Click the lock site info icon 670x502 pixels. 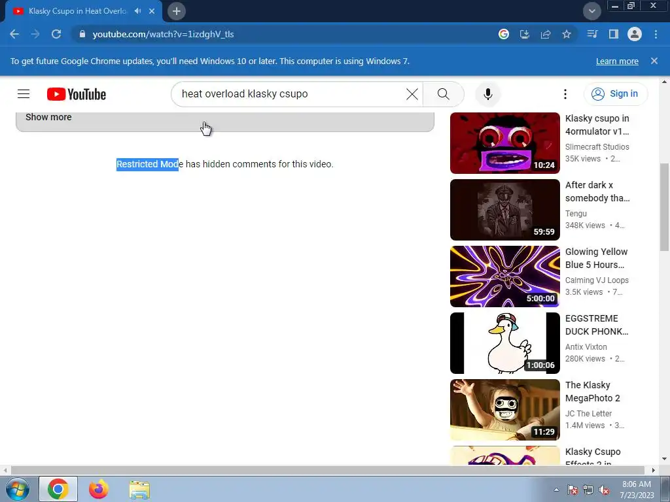tap(82, 34)
